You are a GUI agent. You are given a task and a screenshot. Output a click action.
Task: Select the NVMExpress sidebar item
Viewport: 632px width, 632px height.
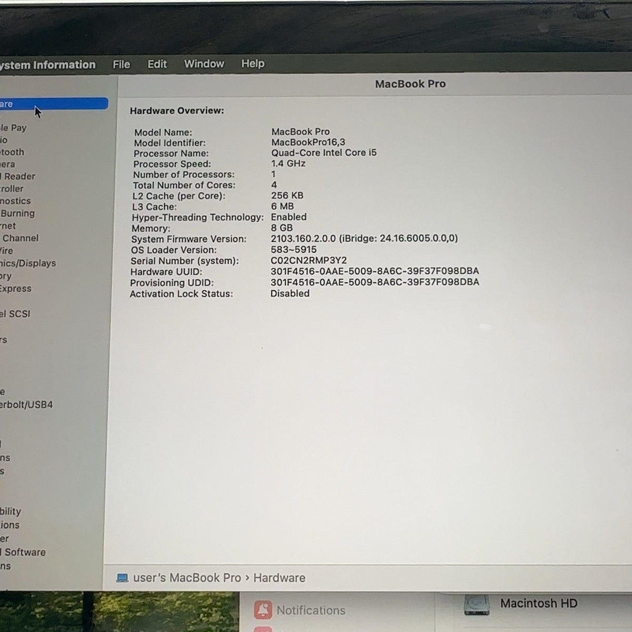[16, 289]
